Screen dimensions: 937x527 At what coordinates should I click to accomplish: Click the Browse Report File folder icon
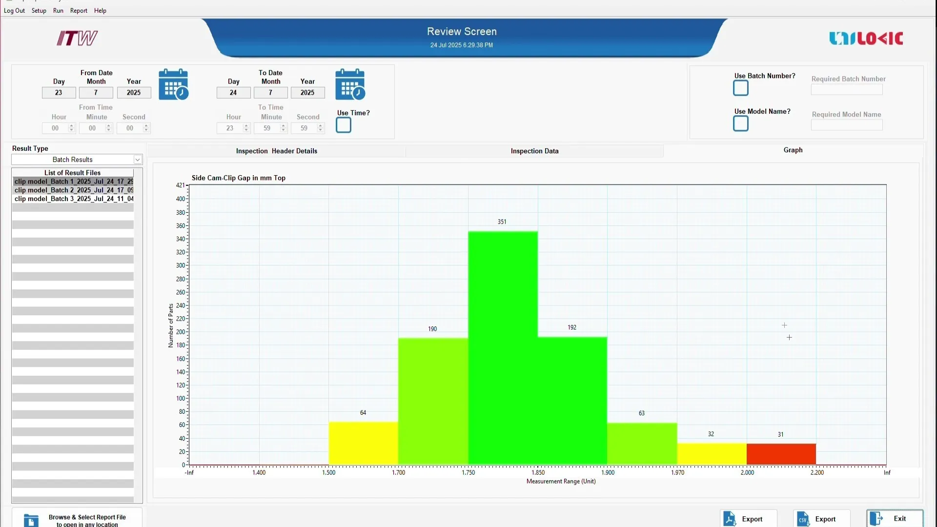[x=31, y=520]
